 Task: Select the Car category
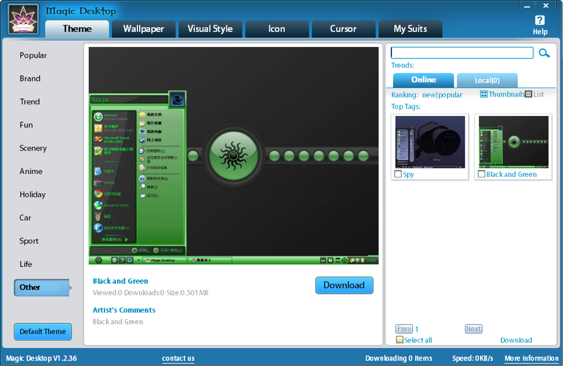25,218
